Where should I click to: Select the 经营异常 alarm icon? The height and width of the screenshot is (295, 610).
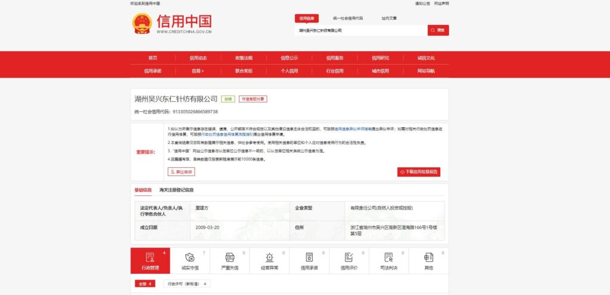click(269, 257)
